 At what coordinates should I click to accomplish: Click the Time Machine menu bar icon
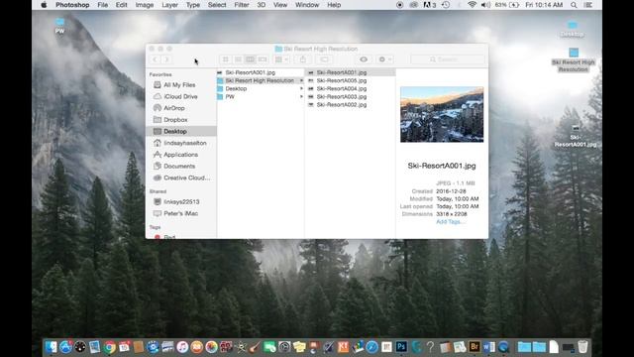[x=445, y=5]
